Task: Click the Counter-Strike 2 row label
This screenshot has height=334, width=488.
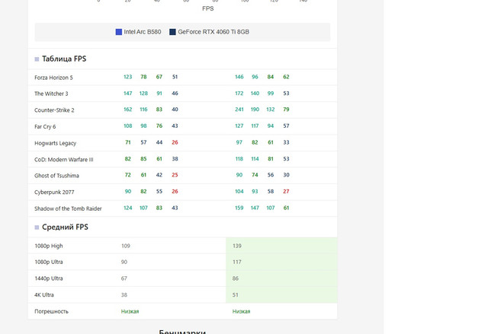Action: (x=54, y=110)
